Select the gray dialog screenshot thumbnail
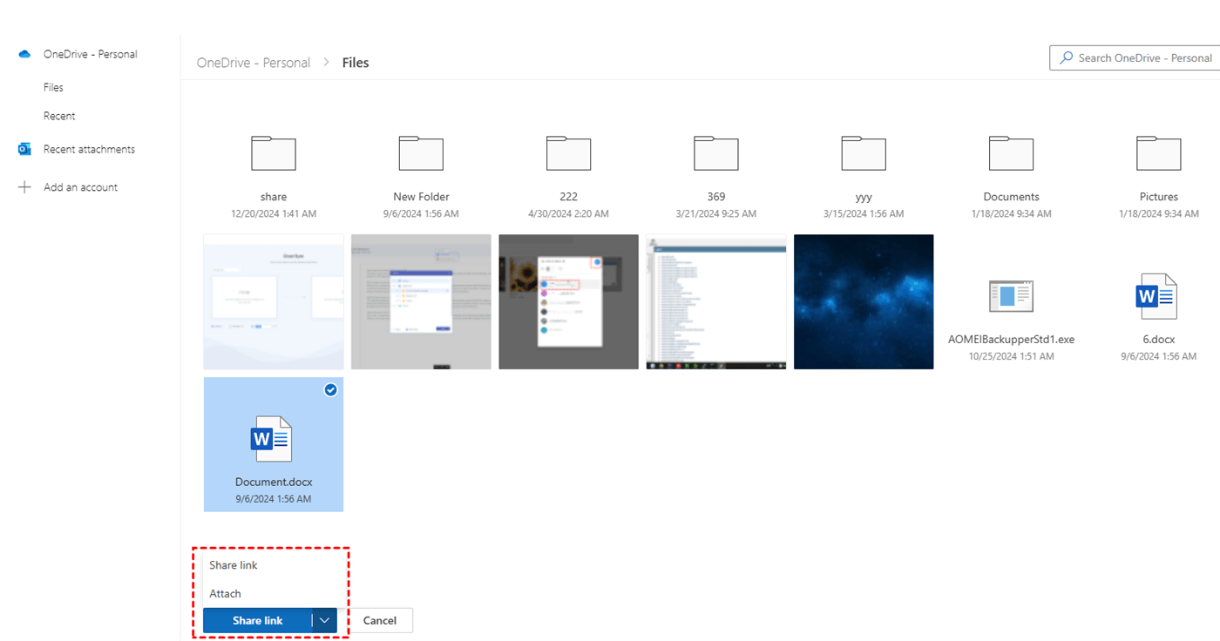The width and height of the screenshot is (1220, 641). [x=421, y=301]
